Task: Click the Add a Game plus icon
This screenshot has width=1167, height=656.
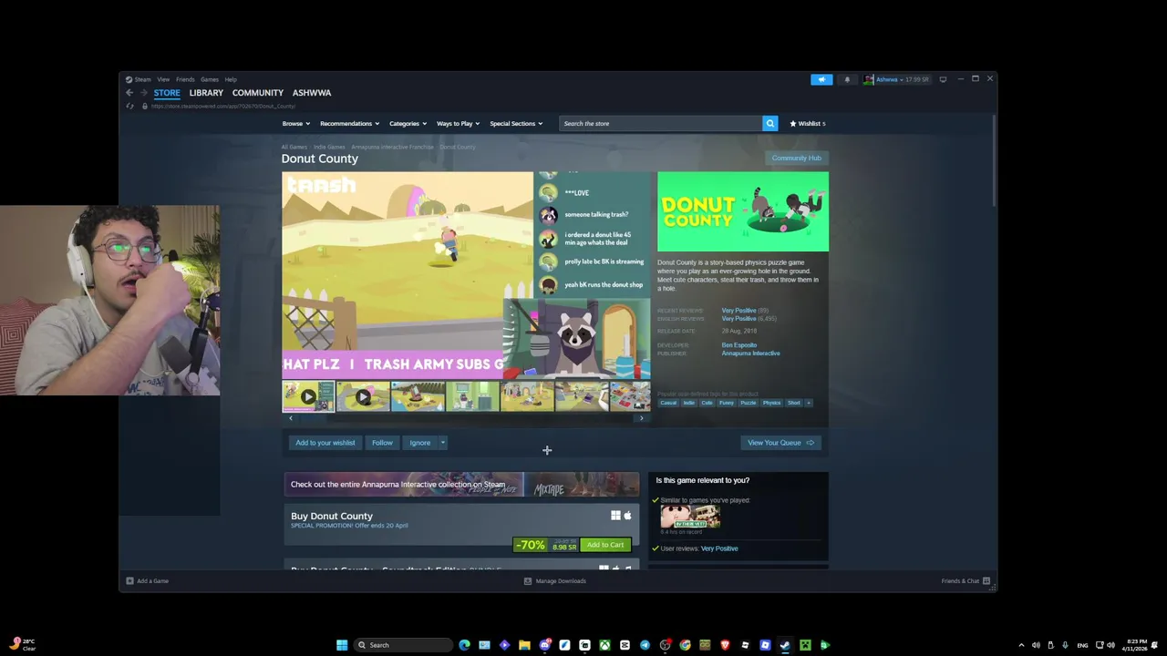Action: click(129, 580)
